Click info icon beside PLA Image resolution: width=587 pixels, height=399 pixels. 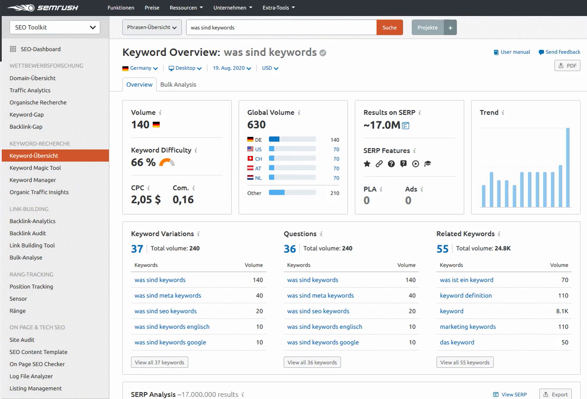(x=381, y=189)
